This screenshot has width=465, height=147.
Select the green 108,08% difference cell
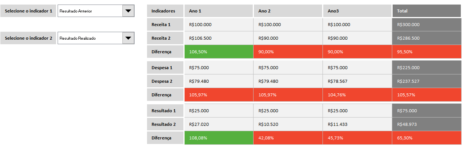[219, 138]
